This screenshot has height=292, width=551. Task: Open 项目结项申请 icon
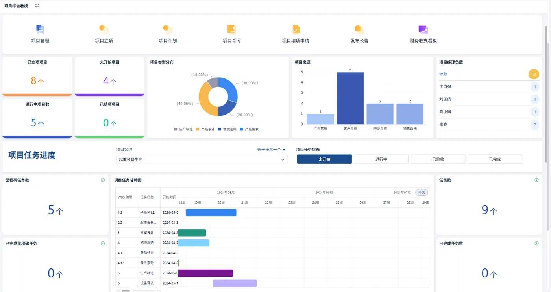coord(296,29)
